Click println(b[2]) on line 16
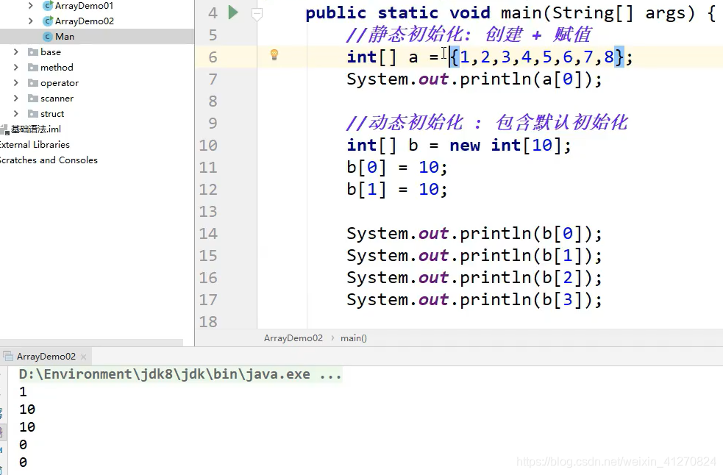Screen dimensions: 723x475 point(474,278)
